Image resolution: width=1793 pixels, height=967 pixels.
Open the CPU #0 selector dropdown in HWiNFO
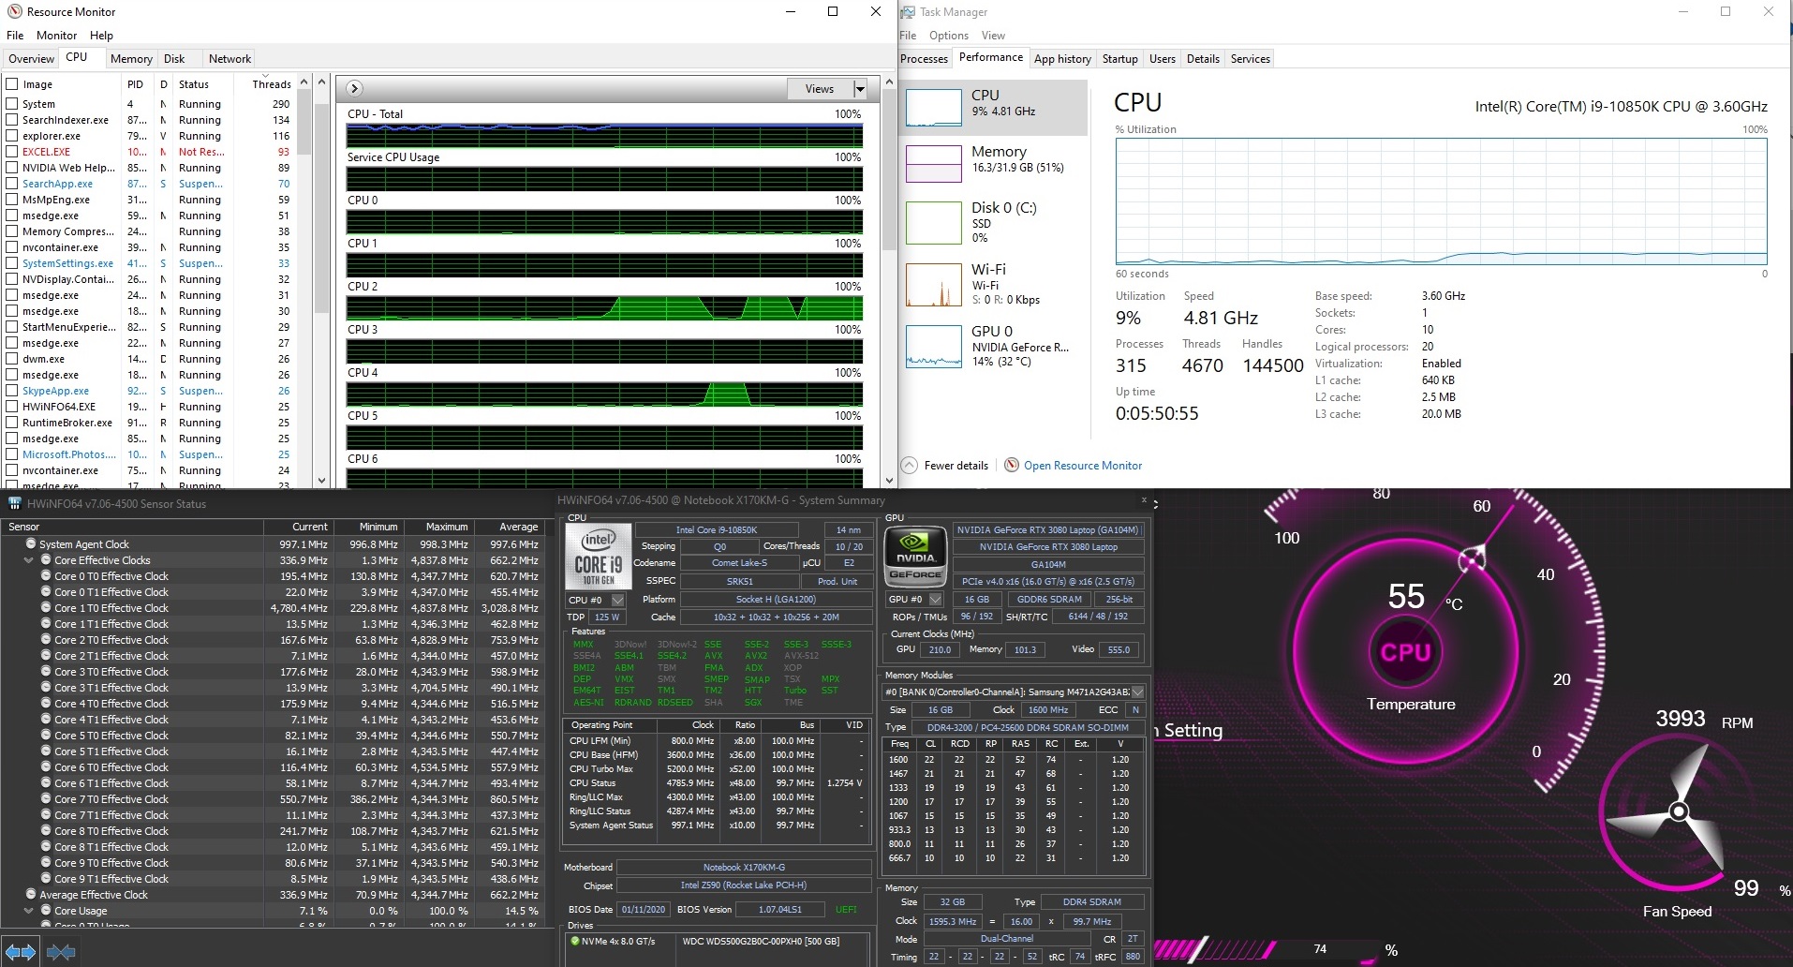(x=617, y=600)
